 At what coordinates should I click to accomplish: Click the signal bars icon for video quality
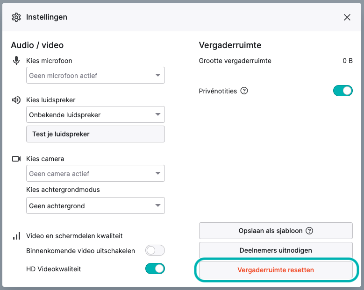pyautogui.click(x=16, y=236)
